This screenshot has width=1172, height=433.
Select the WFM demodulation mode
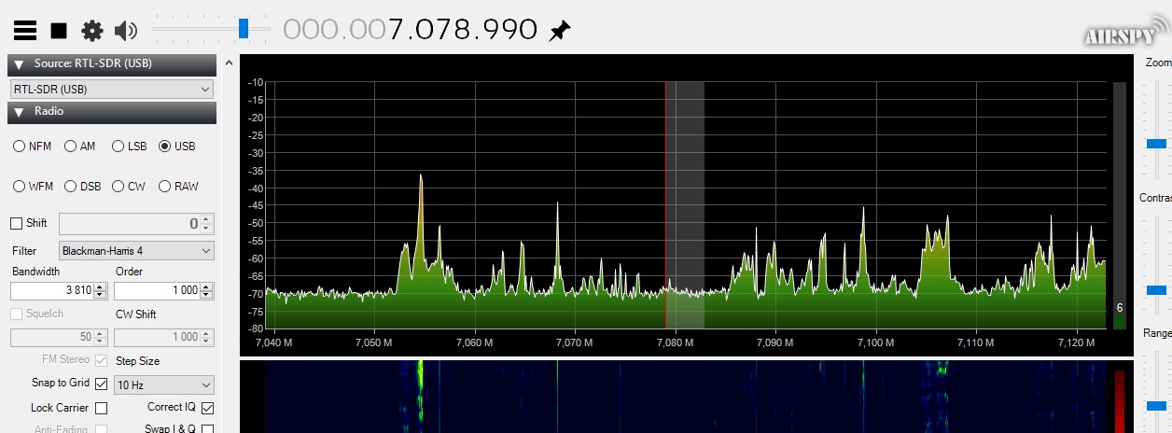pos(34,187)
